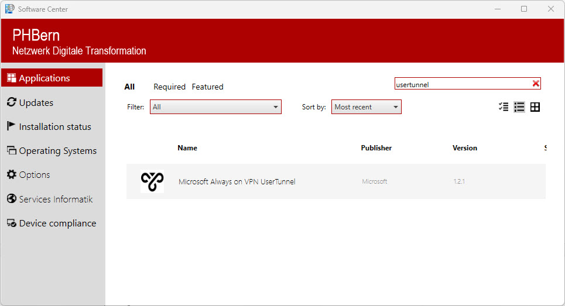Screen dimensions: 565x306
Task: Click the Updates refresh icon
Action: [11, 102]
